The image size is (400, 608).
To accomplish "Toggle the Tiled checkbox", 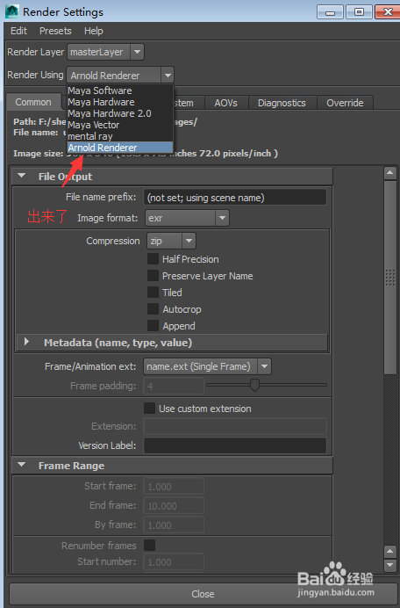I will 153,292.
